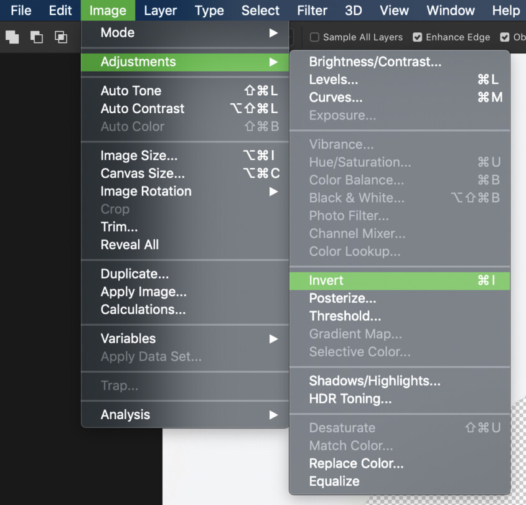This screenshot has width=526, height=505.
Task: Open the Filter menu
Action: tap(311, 11)
